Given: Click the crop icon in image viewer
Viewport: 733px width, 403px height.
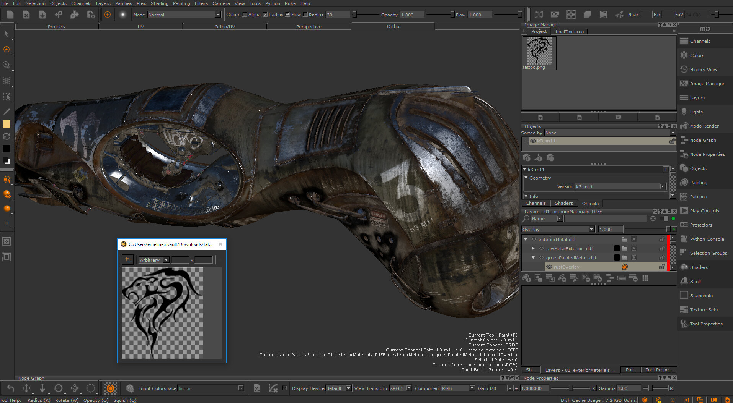Looking at the screenshot, I should (x=128, y=260).
